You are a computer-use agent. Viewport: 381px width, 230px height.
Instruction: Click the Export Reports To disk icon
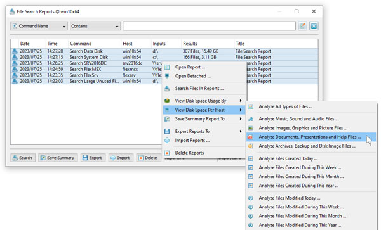[167, 131]
